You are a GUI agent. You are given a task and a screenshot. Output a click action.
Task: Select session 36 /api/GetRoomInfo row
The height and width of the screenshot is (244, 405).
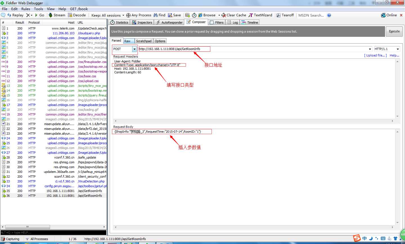tap(54, 196)
